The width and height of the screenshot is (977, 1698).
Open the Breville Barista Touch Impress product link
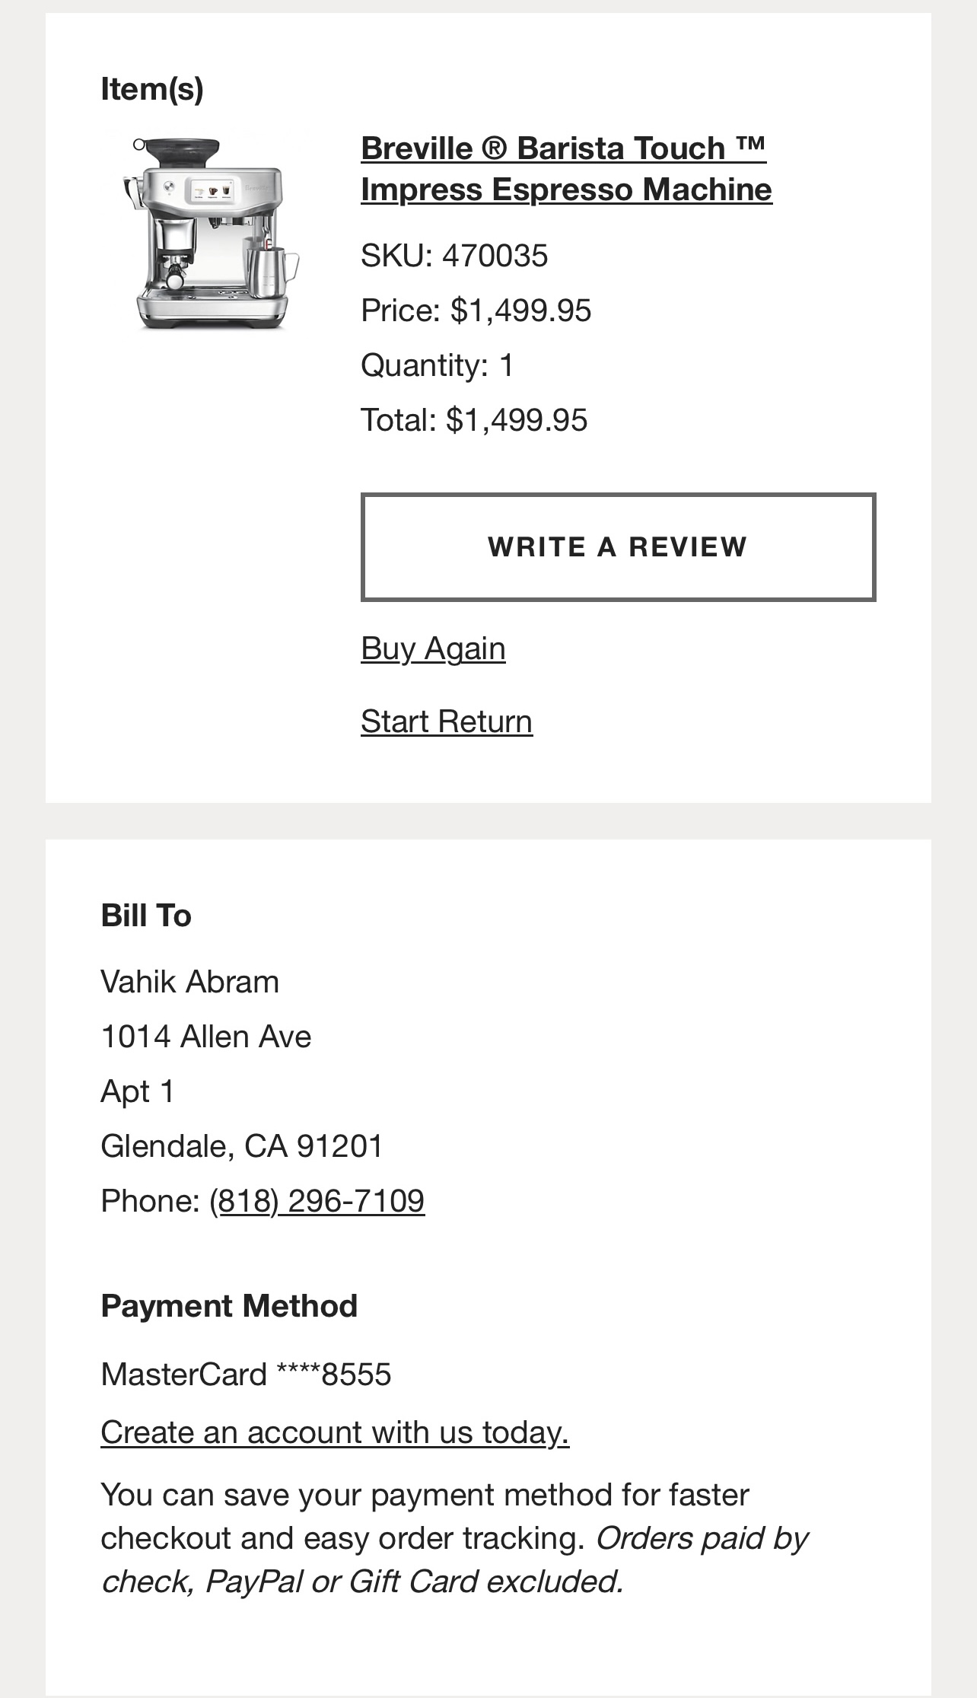click(x=566, y=169)
